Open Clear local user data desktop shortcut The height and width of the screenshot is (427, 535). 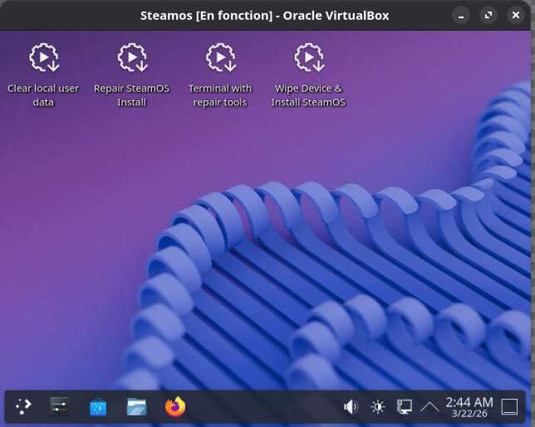click(43, 58)
